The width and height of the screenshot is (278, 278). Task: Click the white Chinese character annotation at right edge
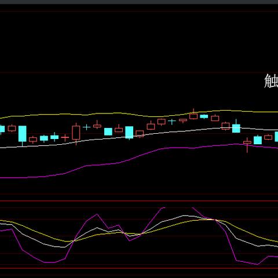(271, 81)
